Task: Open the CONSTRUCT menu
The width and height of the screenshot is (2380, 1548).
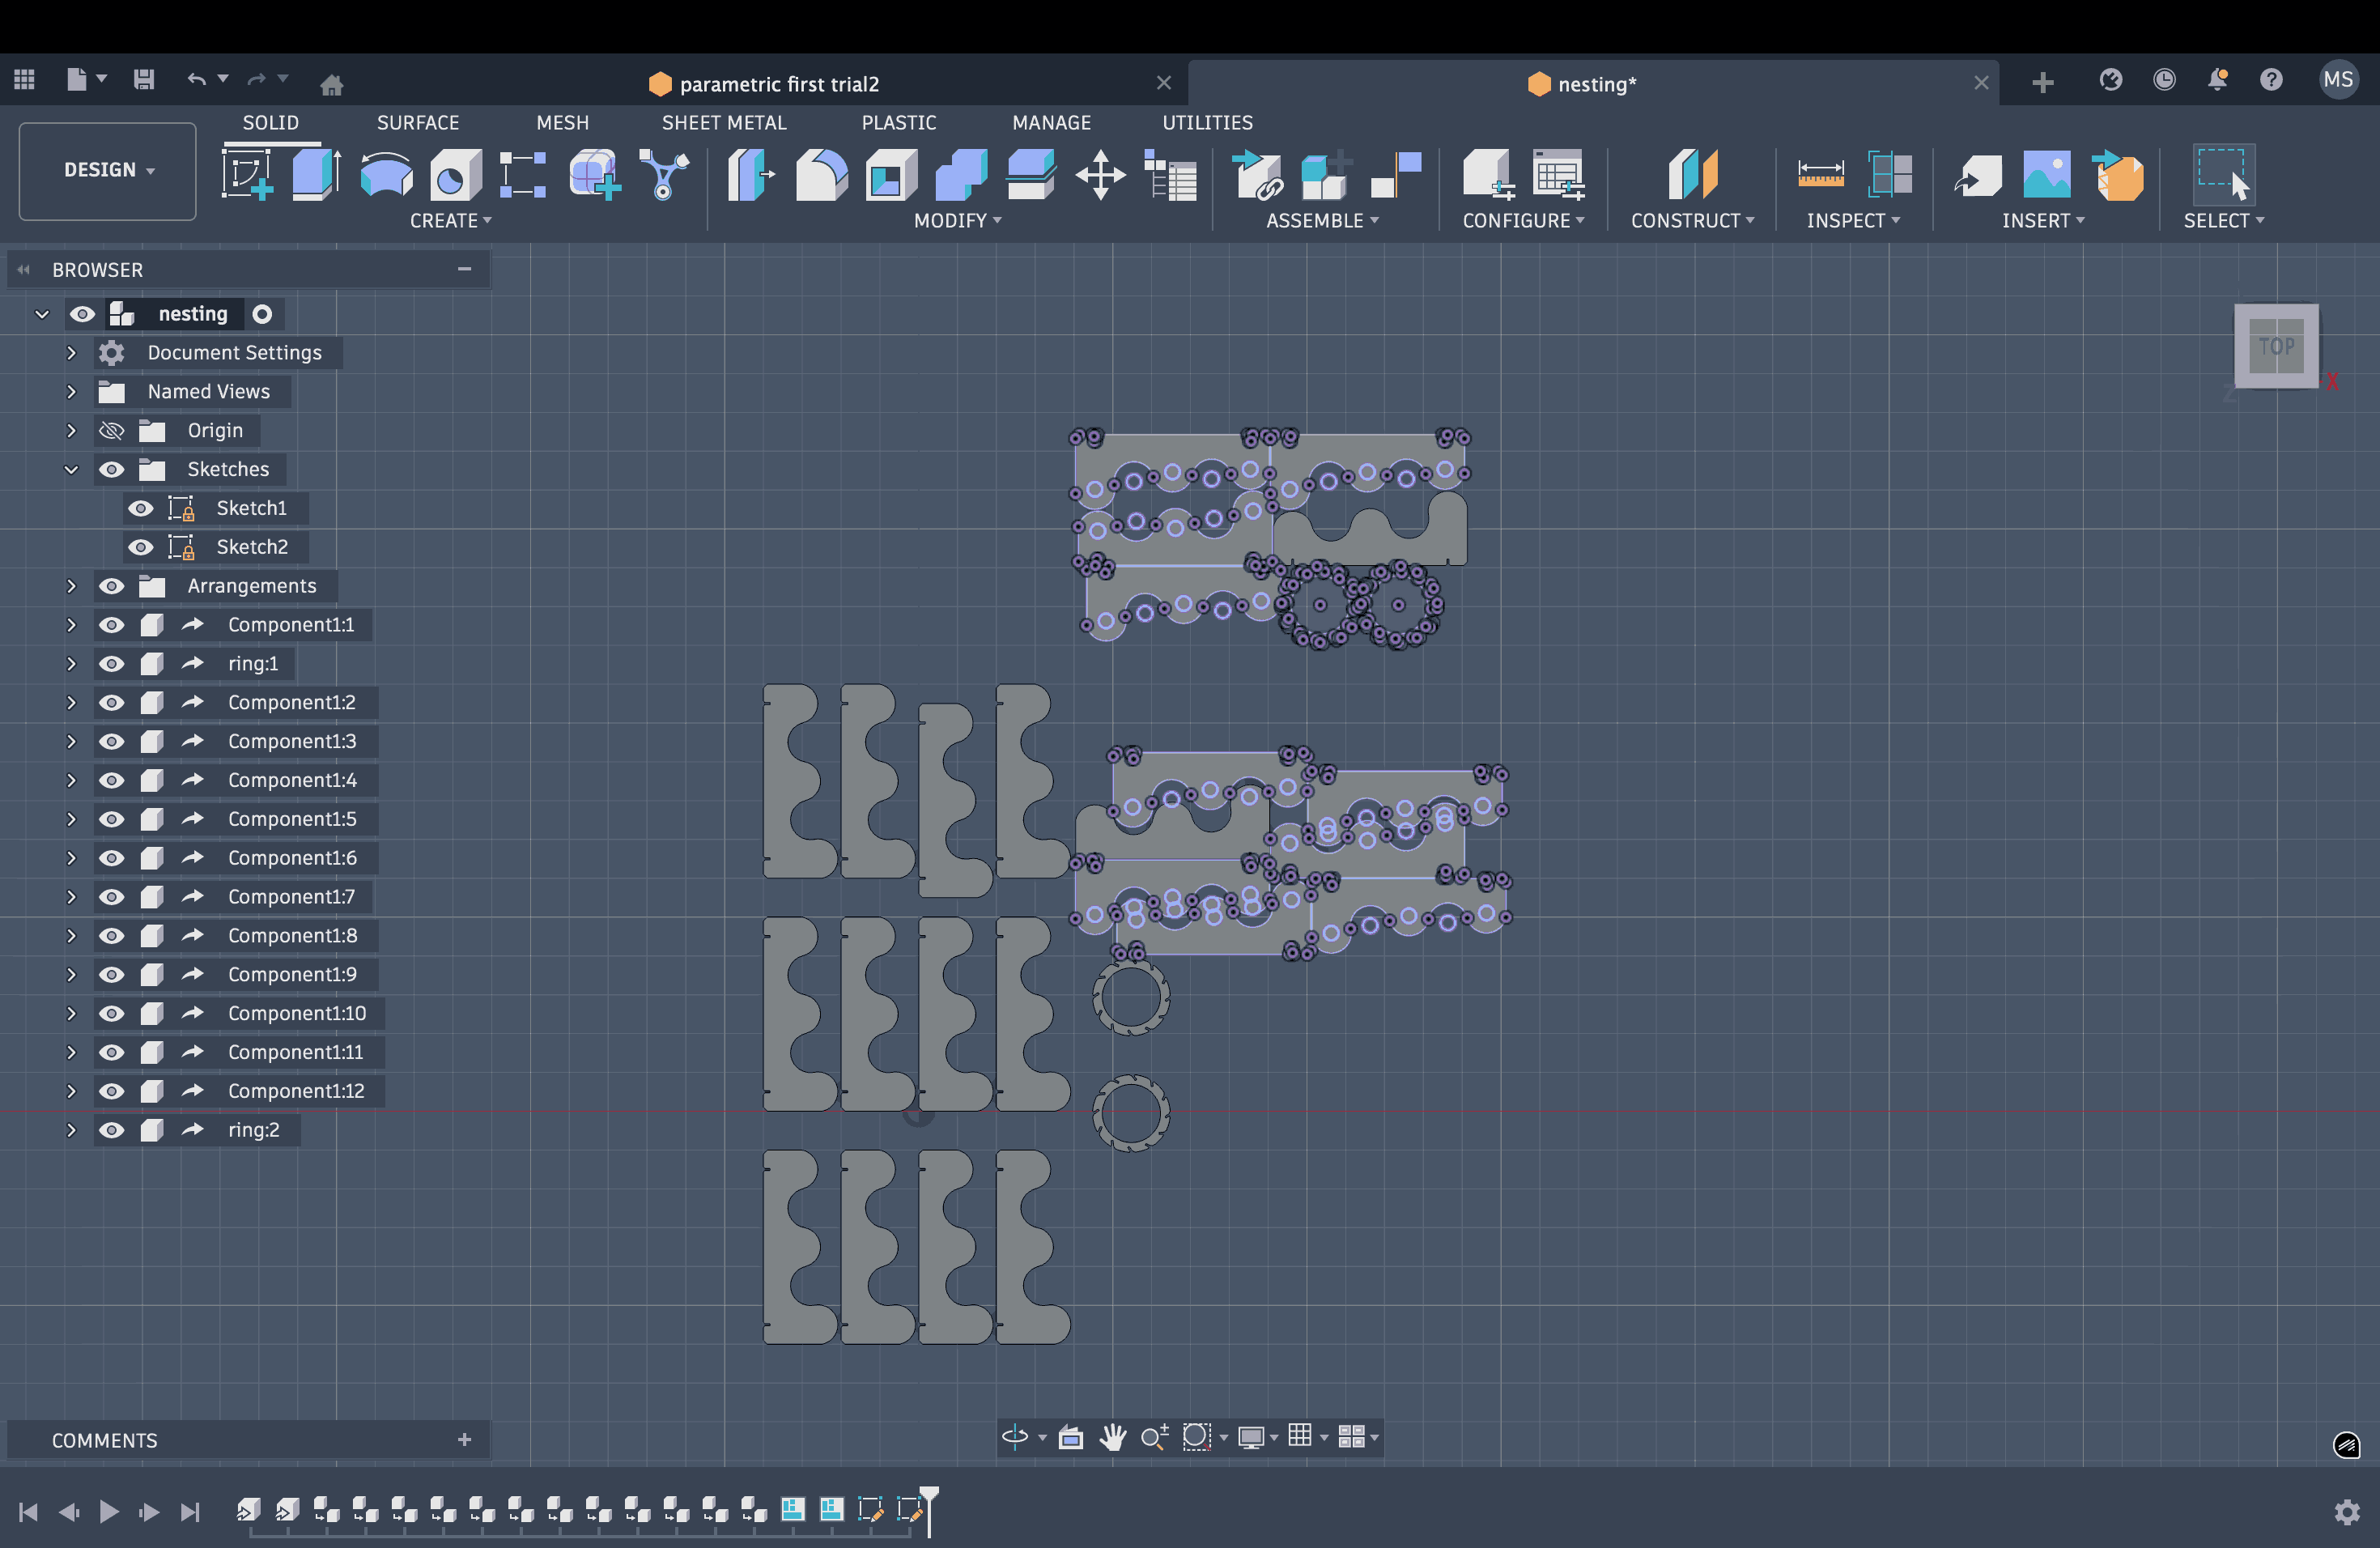Action: (1691, 220)
